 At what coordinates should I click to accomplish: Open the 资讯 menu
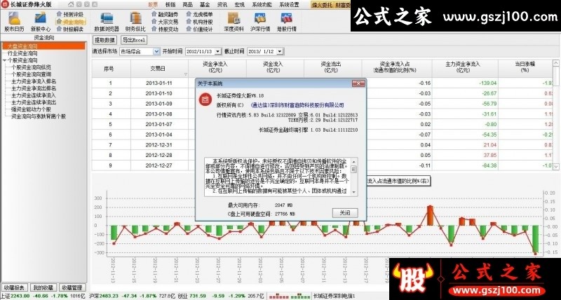(x=222, y=5)
